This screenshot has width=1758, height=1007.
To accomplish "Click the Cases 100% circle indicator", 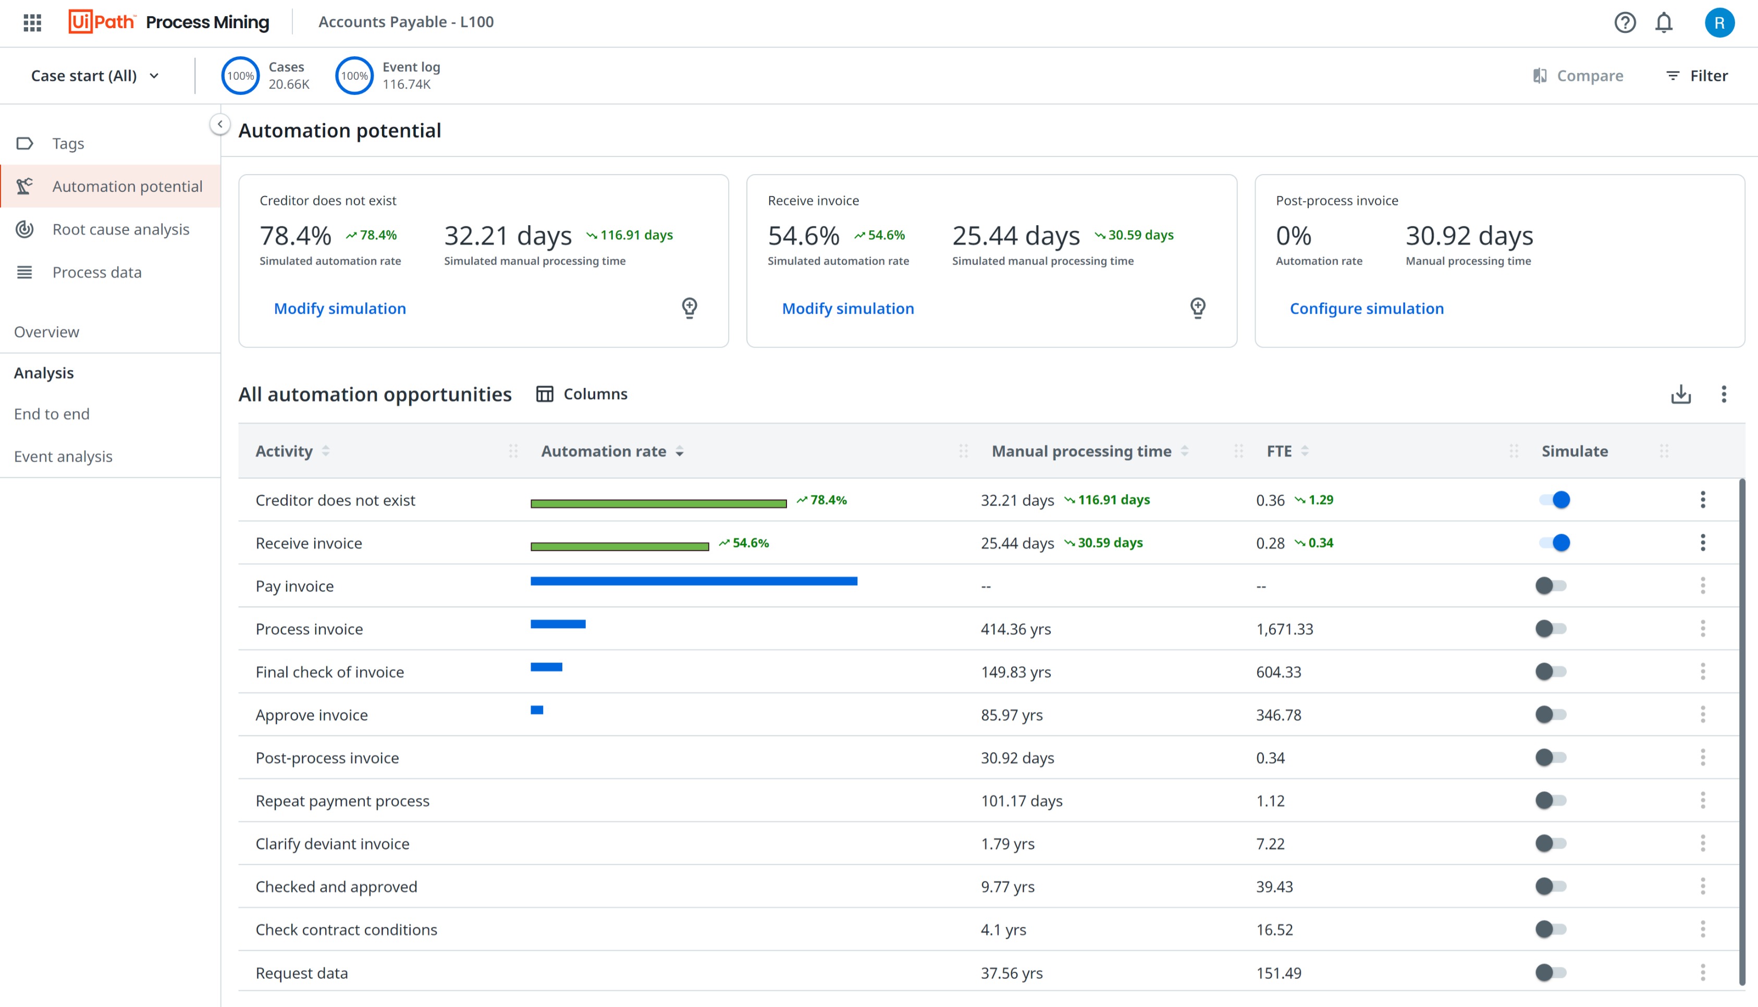I will tap(240, 76).
